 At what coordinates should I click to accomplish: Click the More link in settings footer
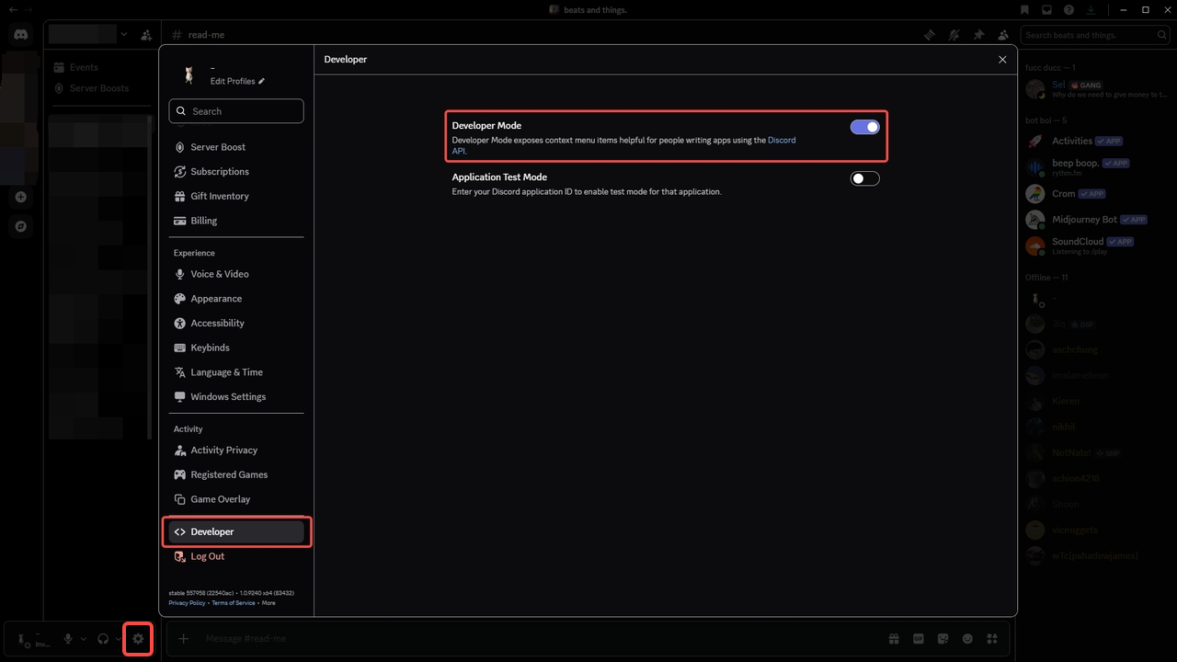(x=269, y=603)
